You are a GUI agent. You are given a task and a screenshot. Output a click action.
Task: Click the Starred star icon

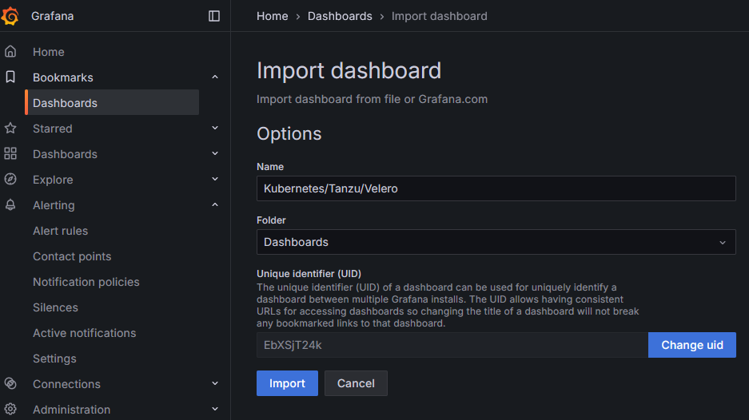point(10,128)
